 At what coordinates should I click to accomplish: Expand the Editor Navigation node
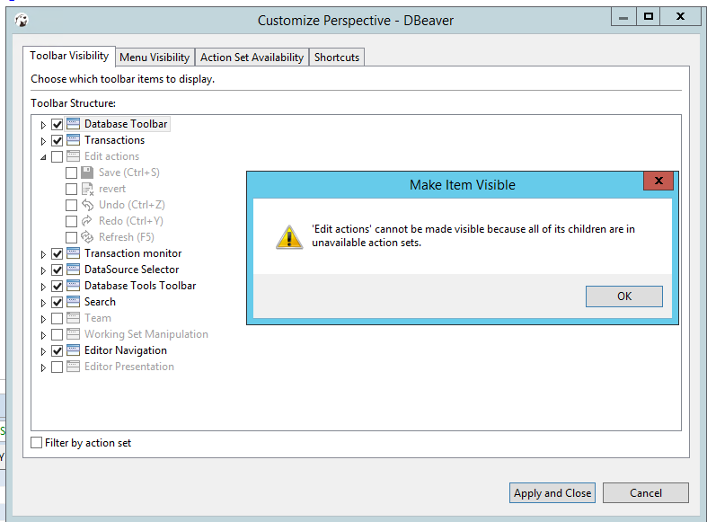(x=43, y=351)
